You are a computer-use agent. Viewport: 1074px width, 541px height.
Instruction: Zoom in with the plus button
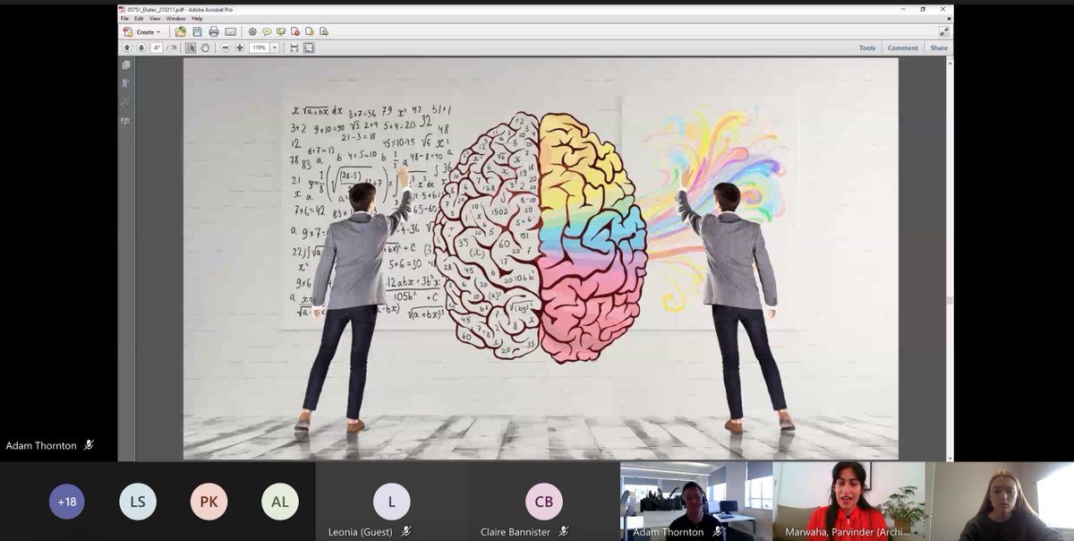[240, 47]
